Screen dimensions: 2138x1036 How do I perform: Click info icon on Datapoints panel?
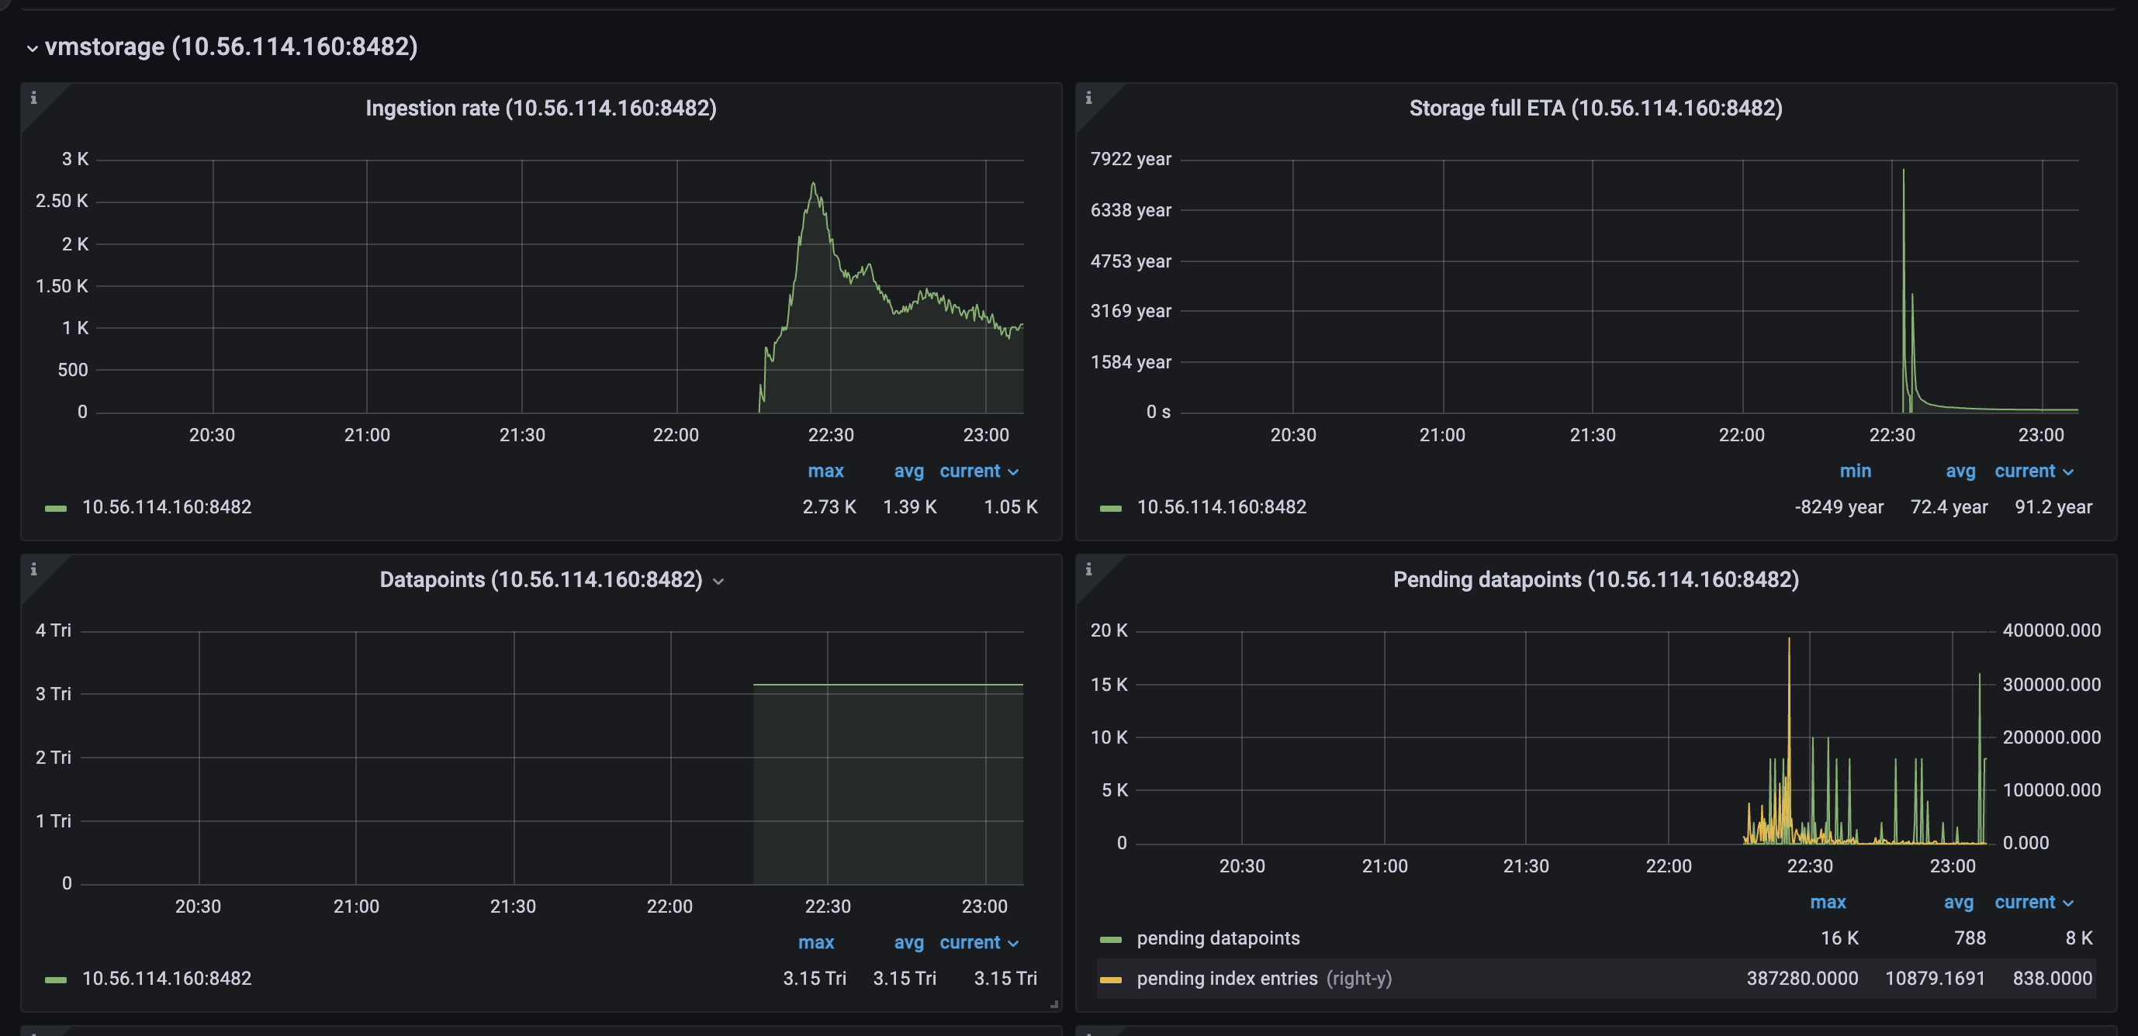[x=33, y=569]
